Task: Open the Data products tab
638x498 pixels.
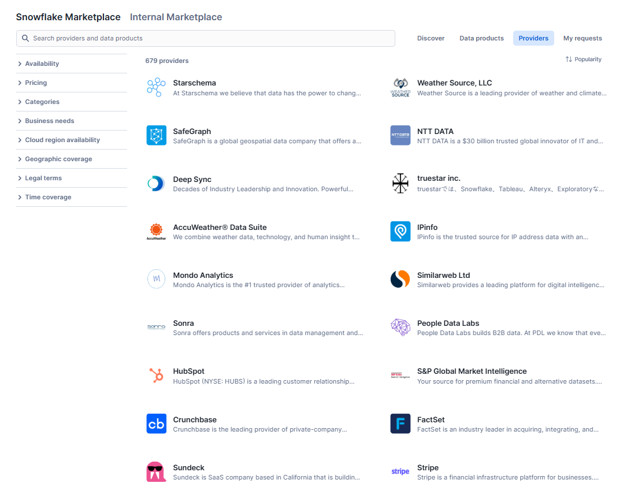Action: pyautogui.click(x=481, y=38)
